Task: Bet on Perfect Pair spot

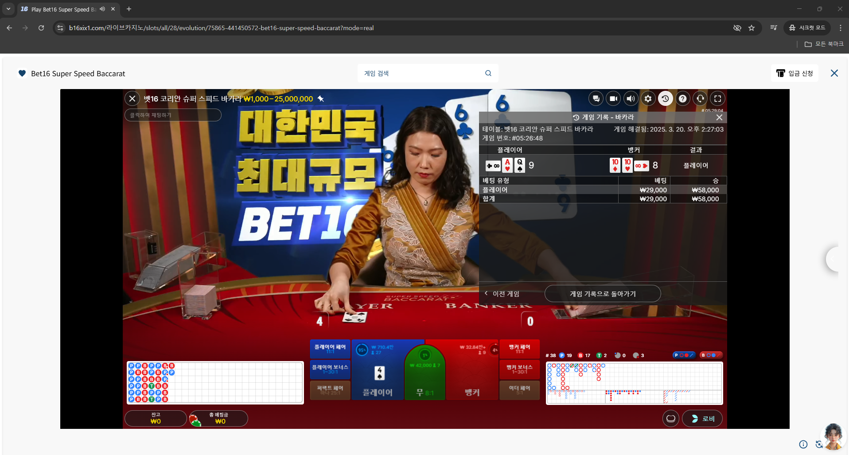Action: point(330,390)
